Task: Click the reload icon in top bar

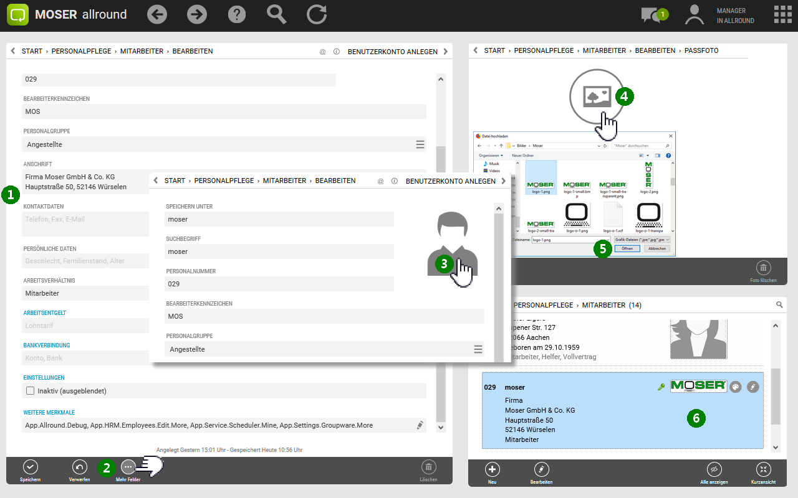Action: tap(317, 15)
